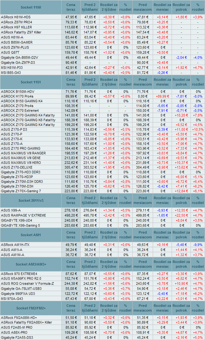Screen dimensions: 205x340
Task: Click the "Socket FM2/FM2+" section header
Action: 31,308
